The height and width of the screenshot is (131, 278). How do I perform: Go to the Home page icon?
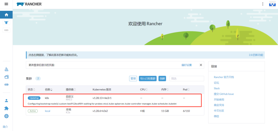[x=6, y=15]
